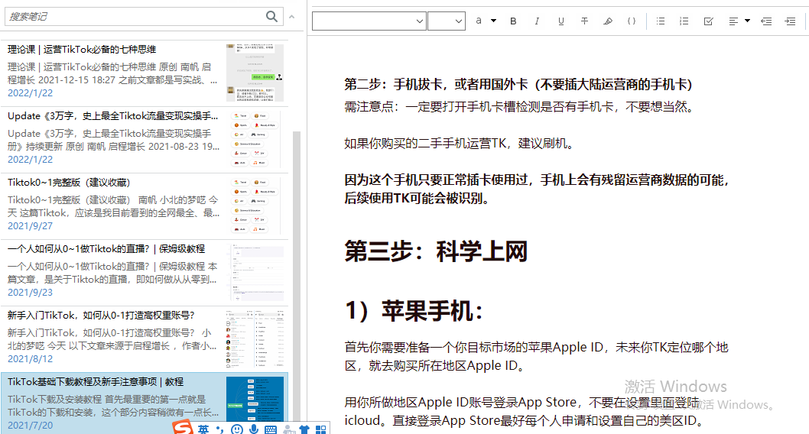Open the font family dropdown
The image size is (809, 434).
[369, 21]
